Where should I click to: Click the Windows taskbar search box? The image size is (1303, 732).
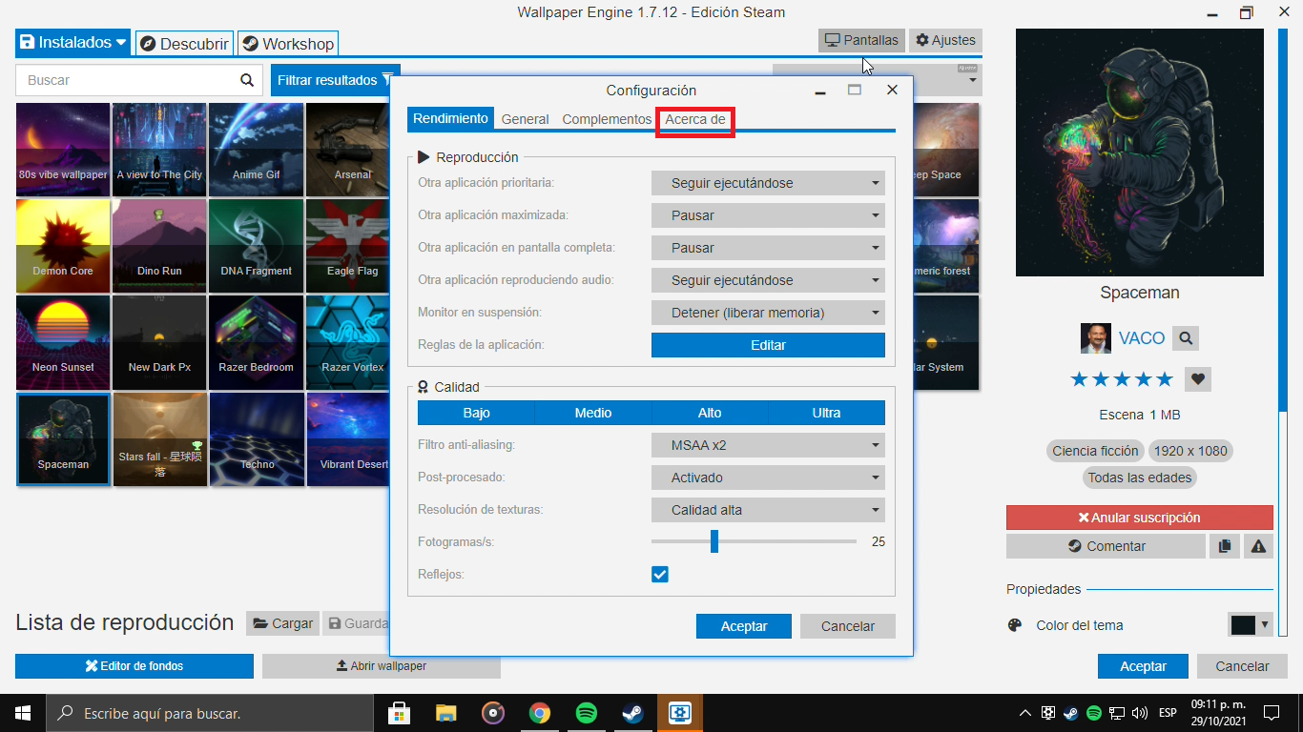pyautogui.click(x=210, y=713)
